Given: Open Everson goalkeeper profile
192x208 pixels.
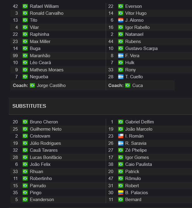Looking at the screenshot, I should coord(133,6).
